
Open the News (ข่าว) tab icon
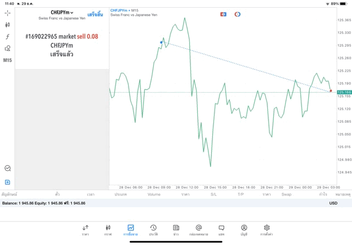click(175, 230)
